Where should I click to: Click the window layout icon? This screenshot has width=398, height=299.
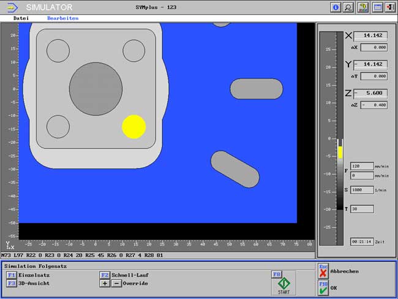tap(377, 7)
